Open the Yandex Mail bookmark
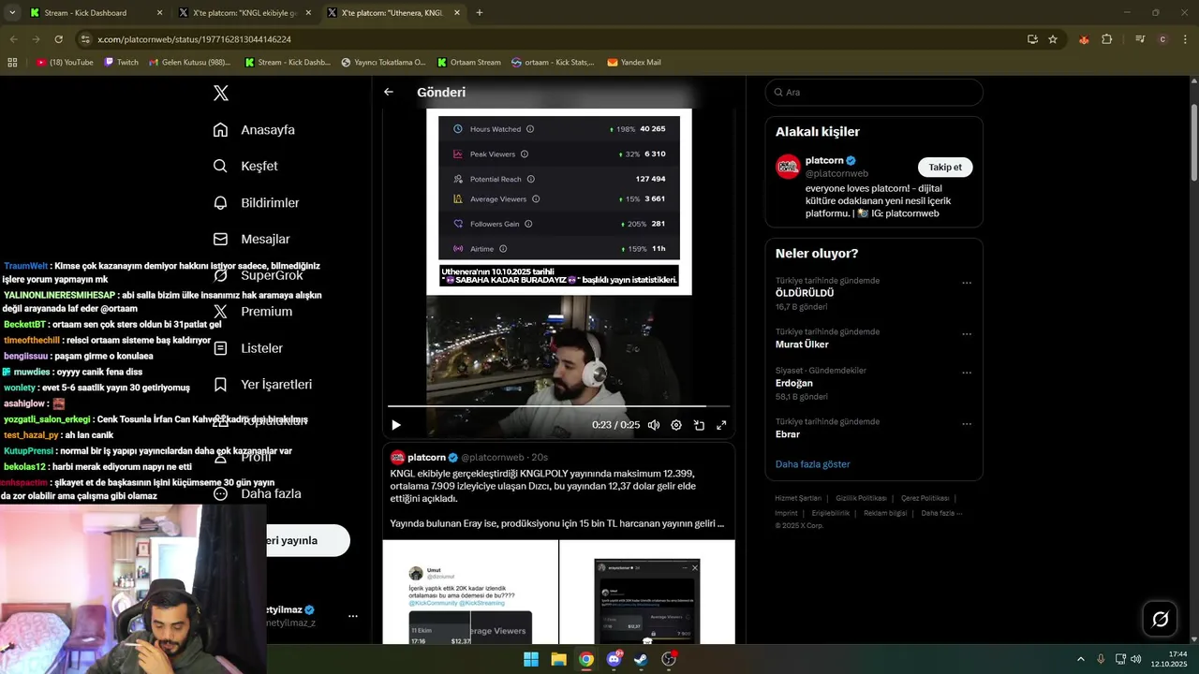1199x674 pixels. tap(634, 63)
